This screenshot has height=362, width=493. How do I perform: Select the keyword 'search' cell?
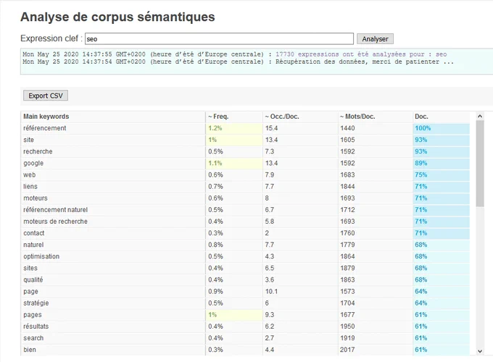pos(113,338)
